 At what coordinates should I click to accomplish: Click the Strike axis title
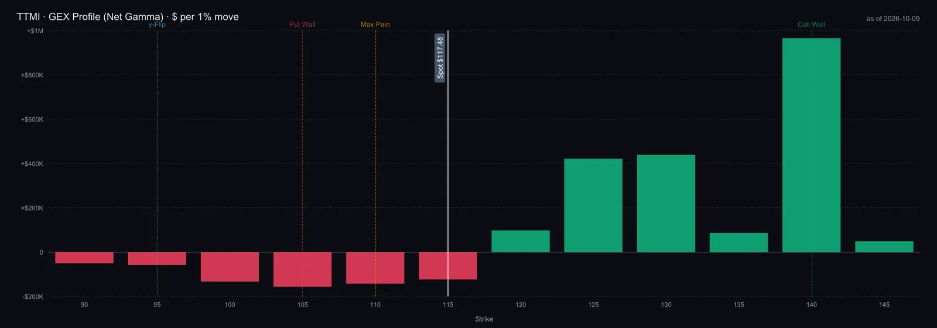coord(484,319)
